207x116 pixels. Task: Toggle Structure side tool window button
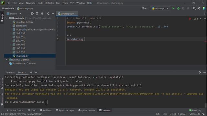[2, 83]
